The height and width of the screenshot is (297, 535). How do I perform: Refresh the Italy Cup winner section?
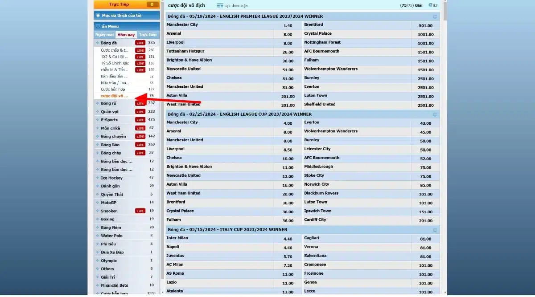435,230
